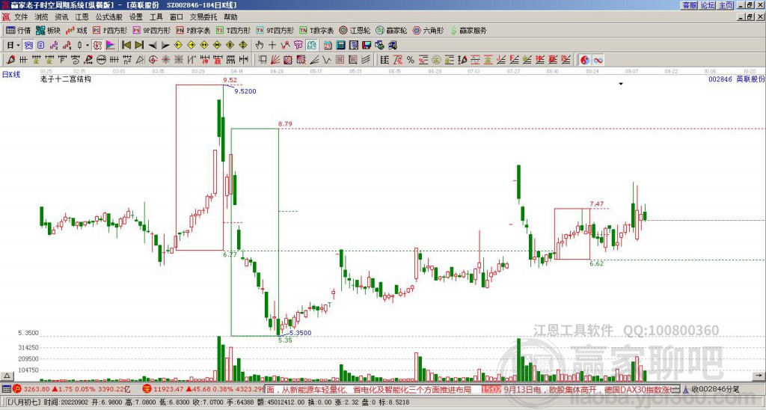This screenshot has width=766, height=410.
Task: Toggle the 权 adjustment icon
Action: pyautogui.click(x=97, y=46)
